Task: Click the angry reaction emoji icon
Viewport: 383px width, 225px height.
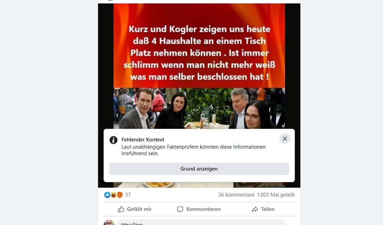Action: pos(120,195)
